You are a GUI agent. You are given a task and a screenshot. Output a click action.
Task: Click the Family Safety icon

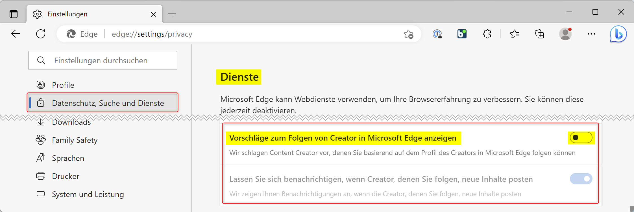click(x=41, y=140)
